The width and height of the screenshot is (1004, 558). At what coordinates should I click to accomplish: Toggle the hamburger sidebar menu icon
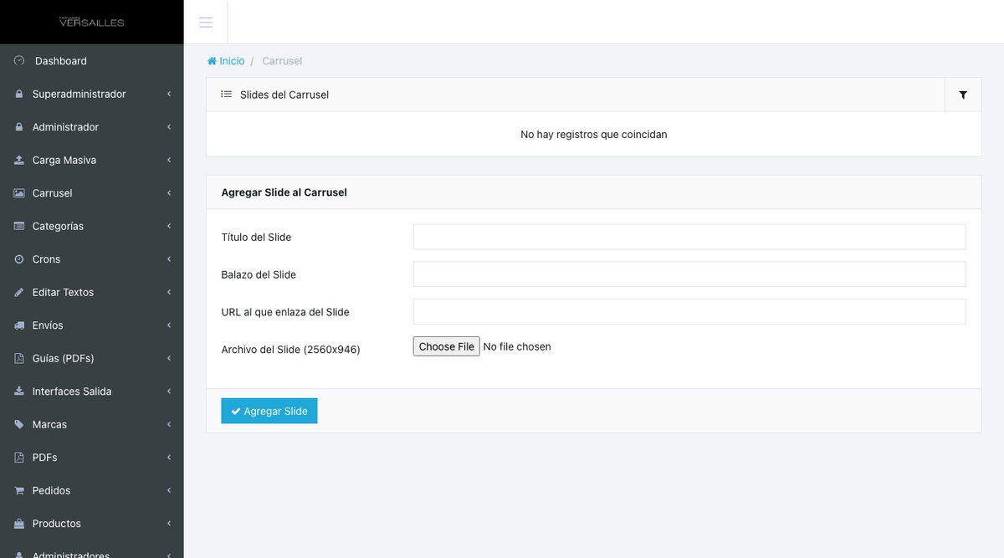(x=205, y=22)
